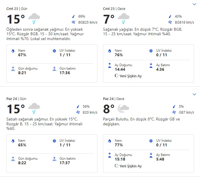The image size is (200, 177).
Task: Click the wind icon beside BGB25 km/s
Action: coord(73,22)
